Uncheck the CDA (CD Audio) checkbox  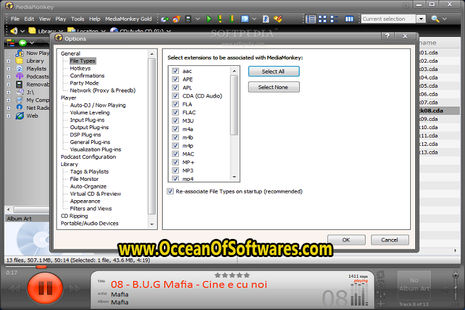(x=175, y=96)
